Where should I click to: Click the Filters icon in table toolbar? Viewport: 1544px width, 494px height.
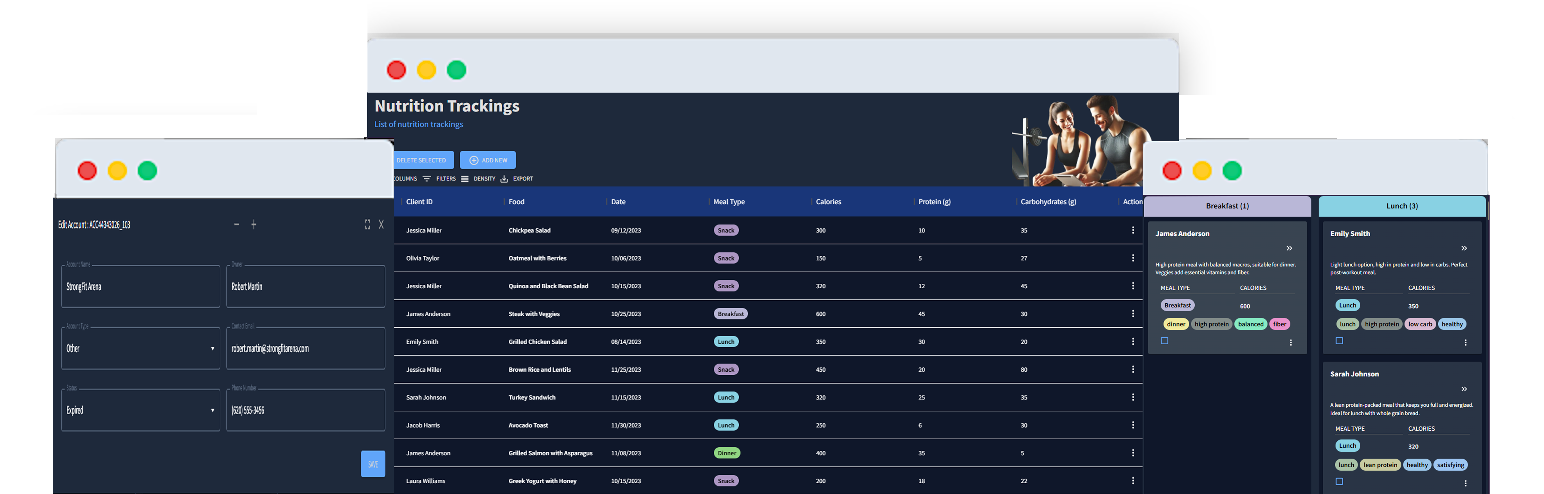427,179
